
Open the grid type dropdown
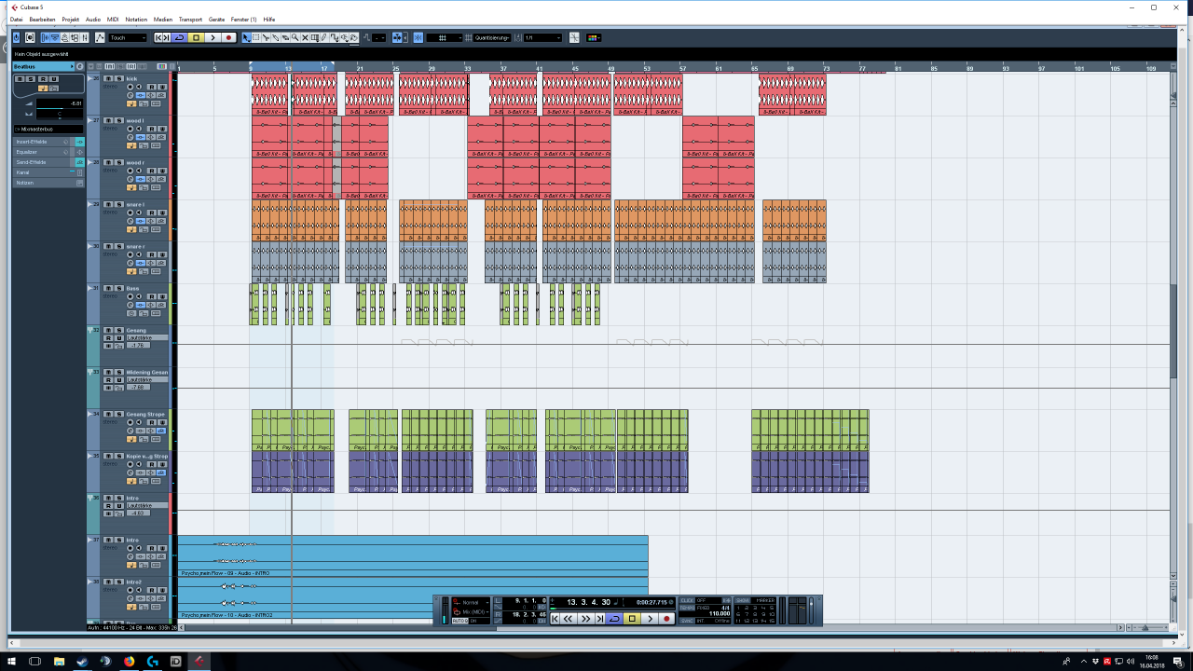coord(445,37)
